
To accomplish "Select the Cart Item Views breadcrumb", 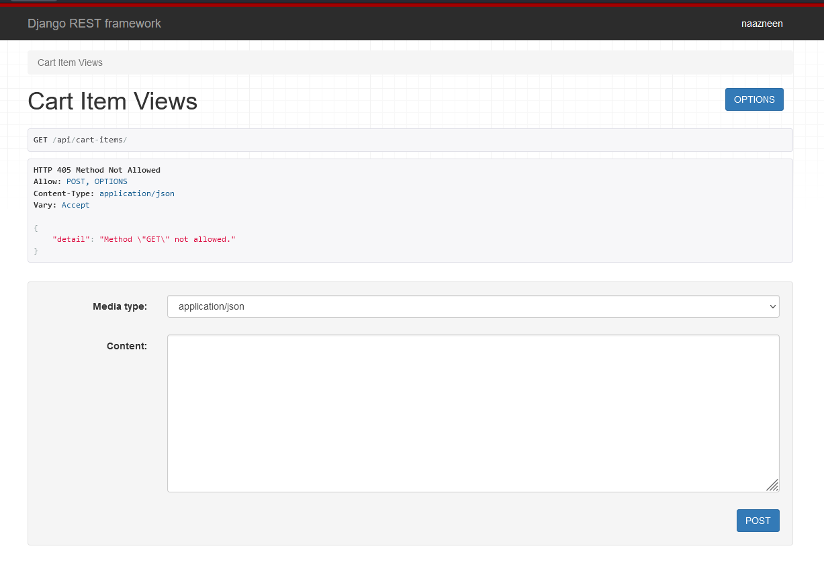I will click(x=70, y=62).
